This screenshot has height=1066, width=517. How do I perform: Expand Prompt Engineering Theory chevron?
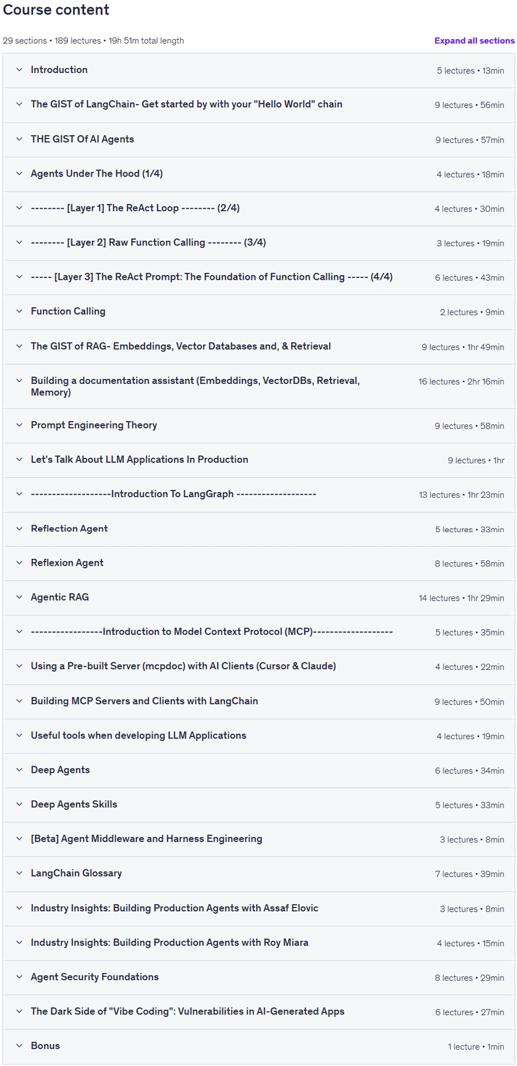pyautogui.click(x=19, y=425)
